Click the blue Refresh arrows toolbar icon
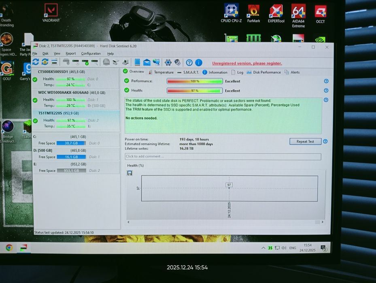Viewport: 376px width, 283px height. click(x=36, y=62)
